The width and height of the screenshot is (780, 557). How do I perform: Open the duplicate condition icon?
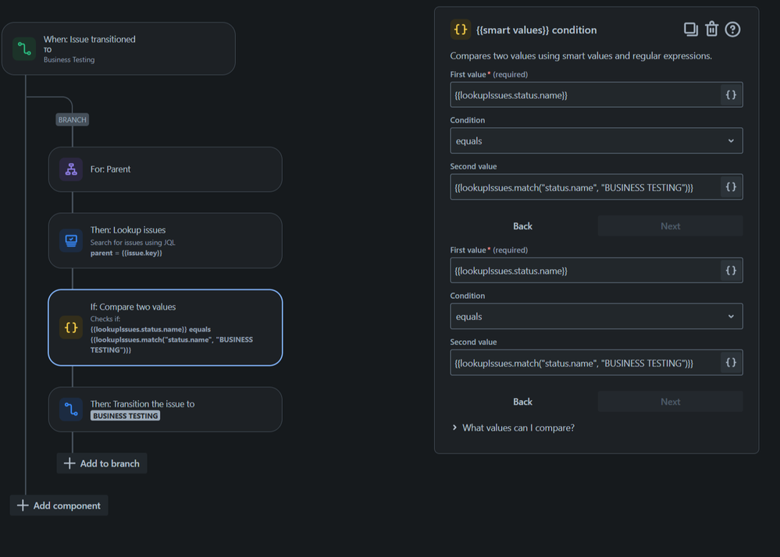point(691,29)
